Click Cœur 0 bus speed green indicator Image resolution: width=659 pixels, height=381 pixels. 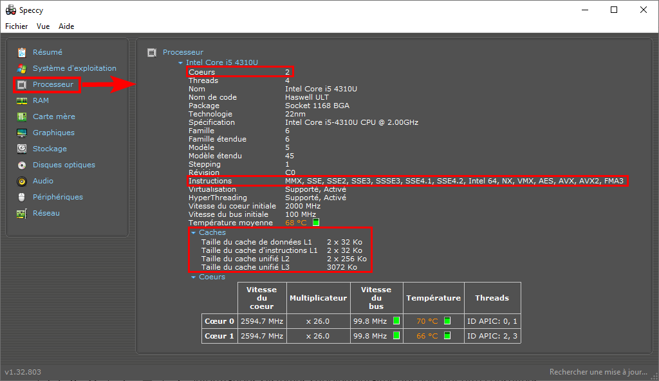[x=396, y=321]
